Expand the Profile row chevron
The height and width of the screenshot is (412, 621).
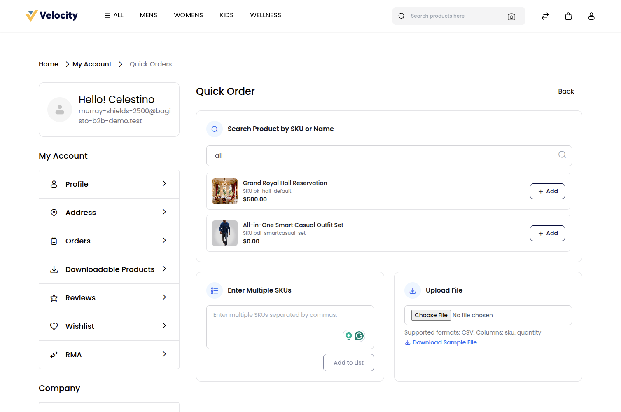164,183
